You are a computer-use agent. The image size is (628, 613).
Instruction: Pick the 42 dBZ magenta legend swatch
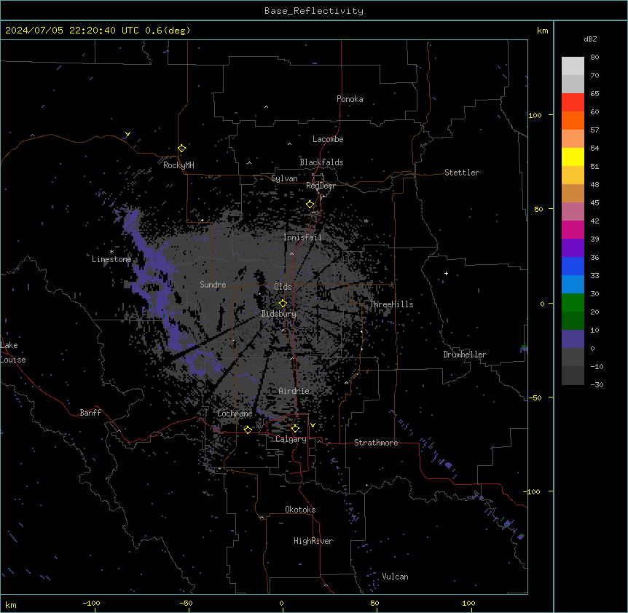[x=573, y=229]
